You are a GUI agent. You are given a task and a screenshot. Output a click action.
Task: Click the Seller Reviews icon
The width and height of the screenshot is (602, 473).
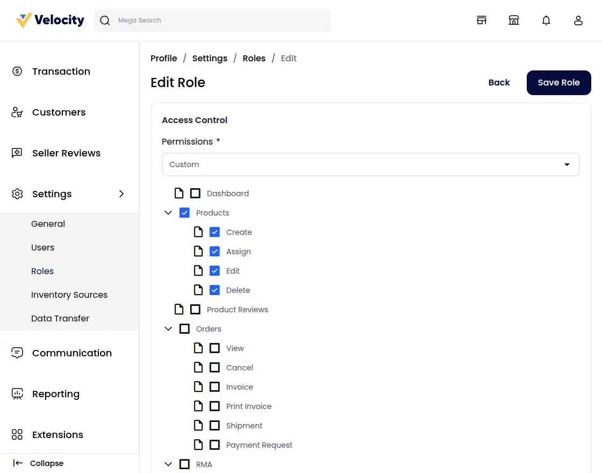pos(17,153)
